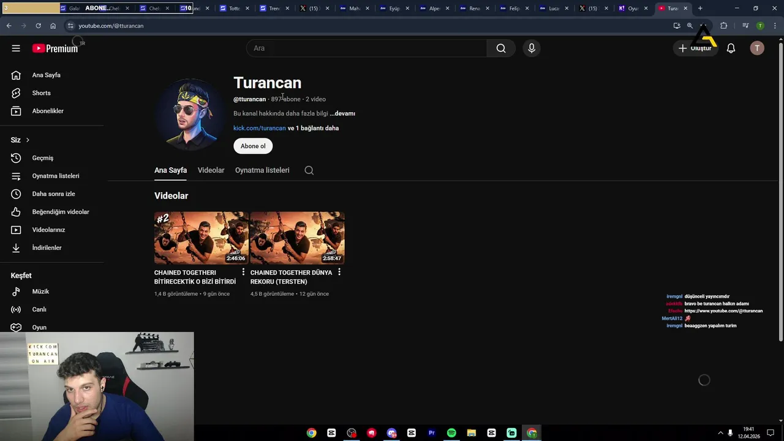Open the notifications bell

click(731, 48)
